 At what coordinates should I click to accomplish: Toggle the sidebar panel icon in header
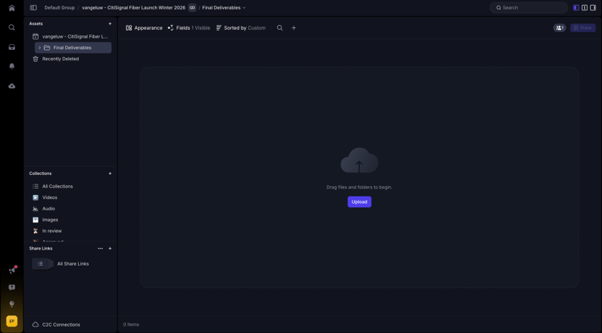(x=34, y=8)
